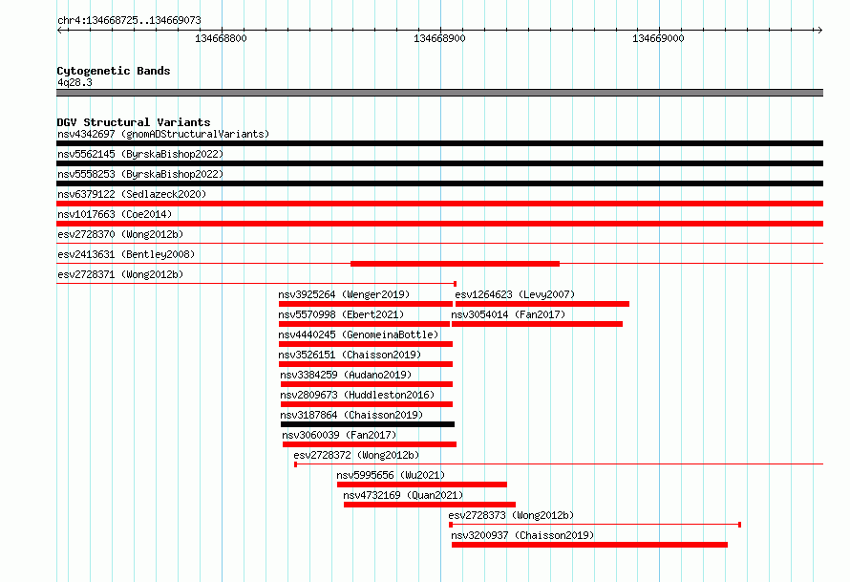850x582 pixels.
Task: Click the nsv4732169 Quan2021 label
Action: click(403, 495)
